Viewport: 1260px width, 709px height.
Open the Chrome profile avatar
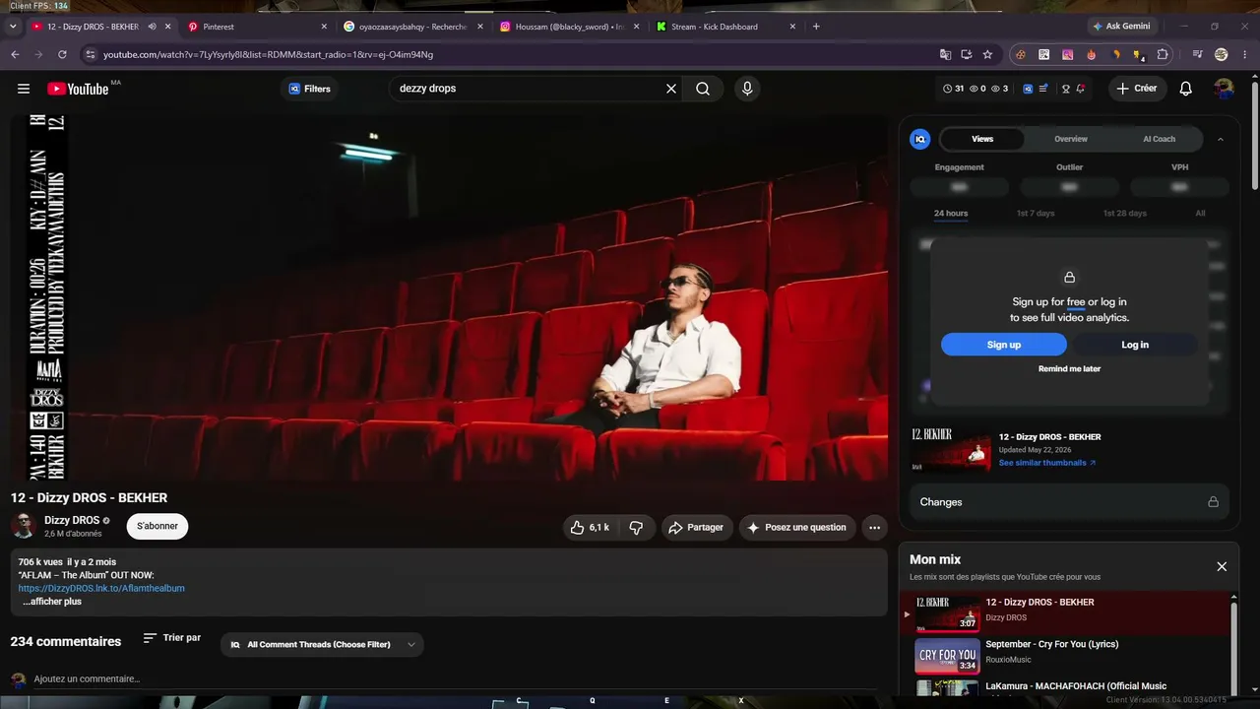(1222, 54)
